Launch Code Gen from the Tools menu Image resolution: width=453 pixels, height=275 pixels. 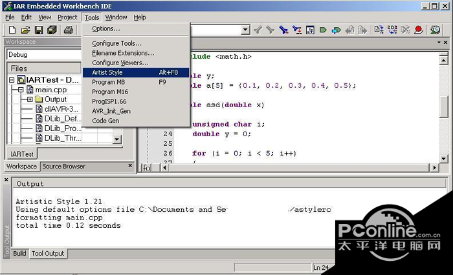pos(136,121)
